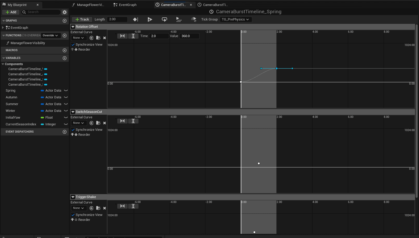Click the key Value 360.0 field
419x238 pixels.
pos(189,36)
